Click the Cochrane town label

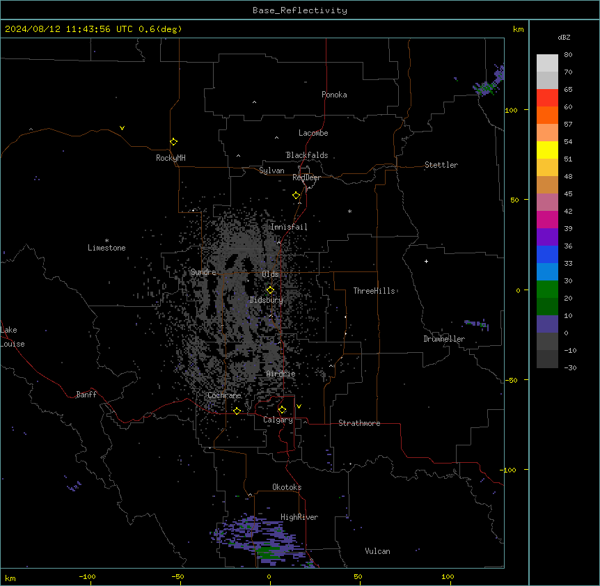pyautogui.click(x=224, y=395)
